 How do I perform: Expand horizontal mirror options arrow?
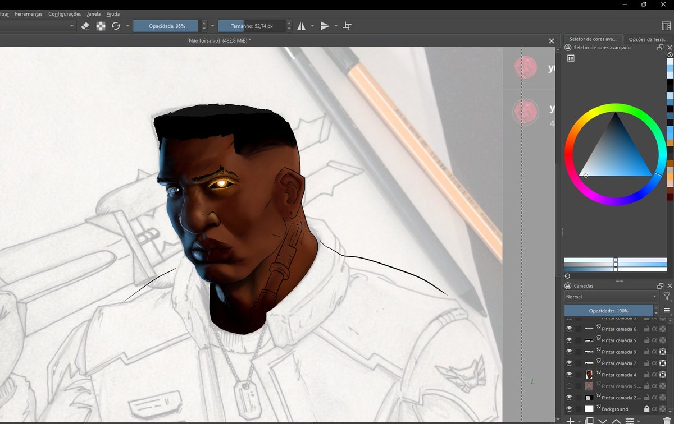click(x=313, y=26)
